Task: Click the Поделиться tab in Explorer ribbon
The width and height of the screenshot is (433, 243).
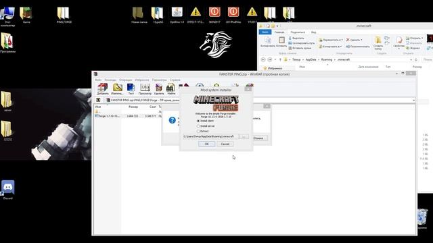Action: point(298,32)
